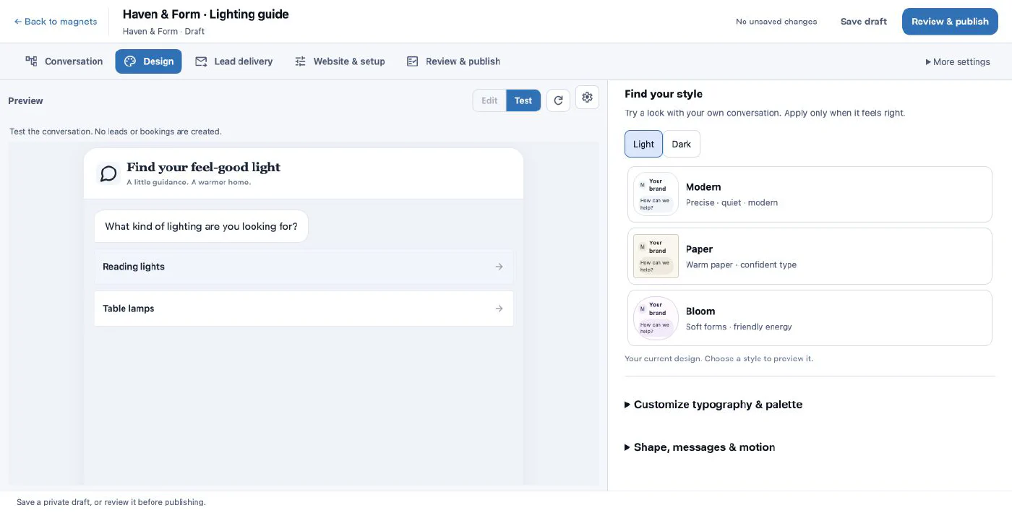Screen dimensions: 1012x513
Task: Click 'Soft forms · friendly energy' description
Action: point(739,327)
